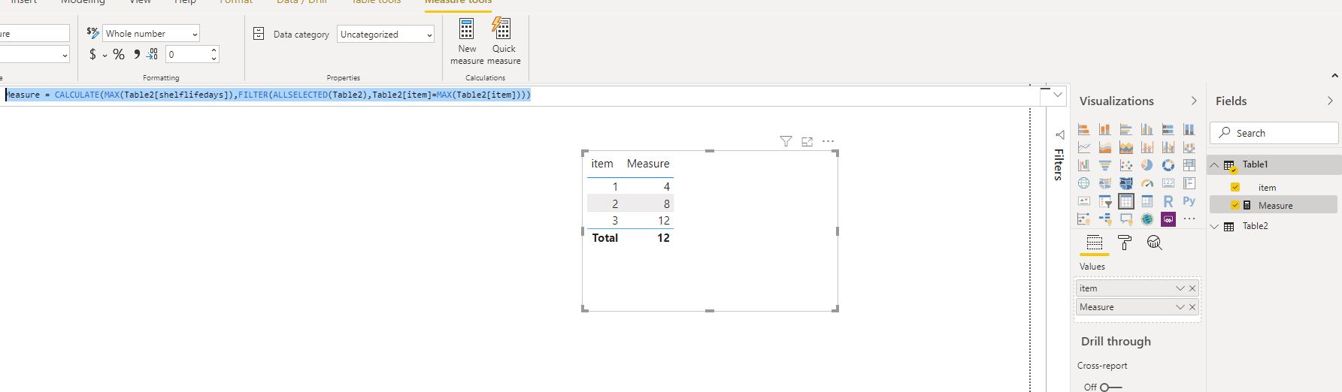Select Measure in the Fields list
This screenshot has width=1342, height=392.
click(1275, 206)
